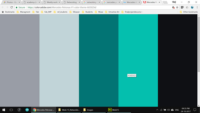This screenshot has height=113, width=200.
Task: Click the shield extension icon
Action: coord(182,7)
